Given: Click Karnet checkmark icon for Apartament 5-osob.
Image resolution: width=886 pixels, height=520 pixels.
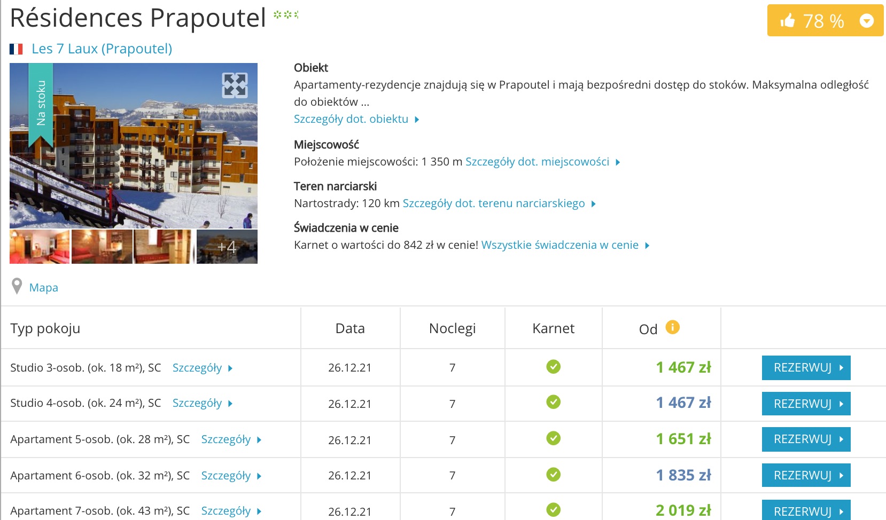Looking at the screenshot, I should click(x=554, y=438).
